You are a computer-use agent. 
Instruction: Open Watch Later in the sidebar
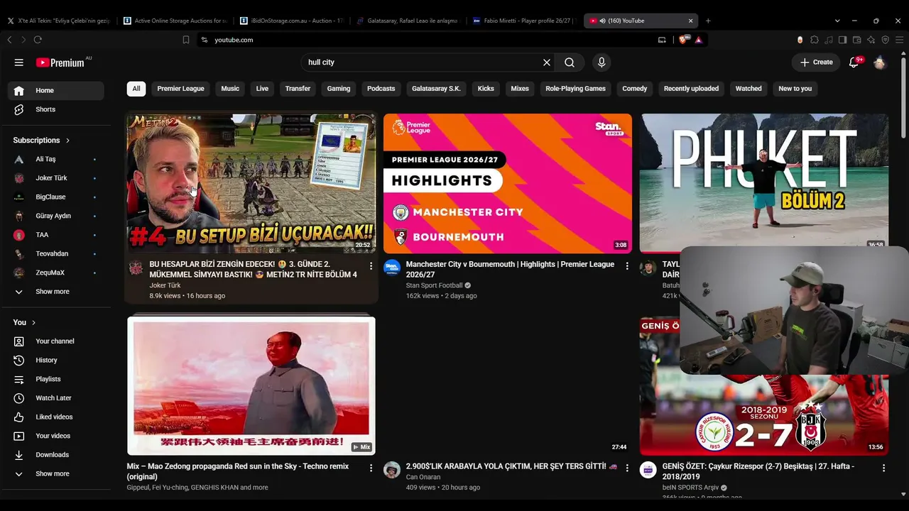tap(56, 398)
